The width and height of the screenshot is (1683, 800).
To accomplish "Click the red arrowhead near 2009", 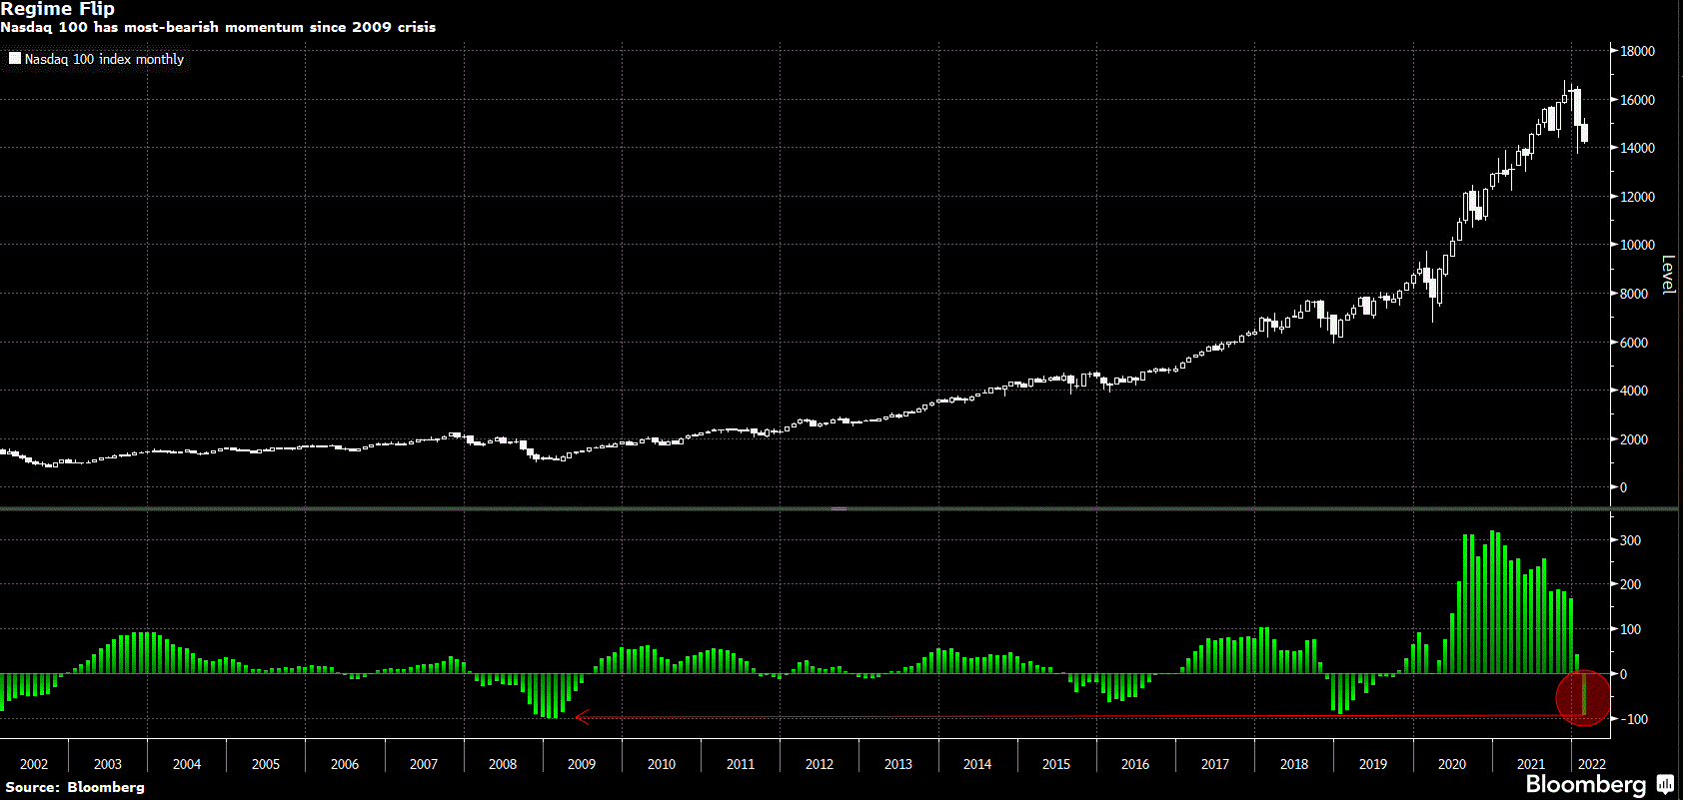I will [581, 716].
